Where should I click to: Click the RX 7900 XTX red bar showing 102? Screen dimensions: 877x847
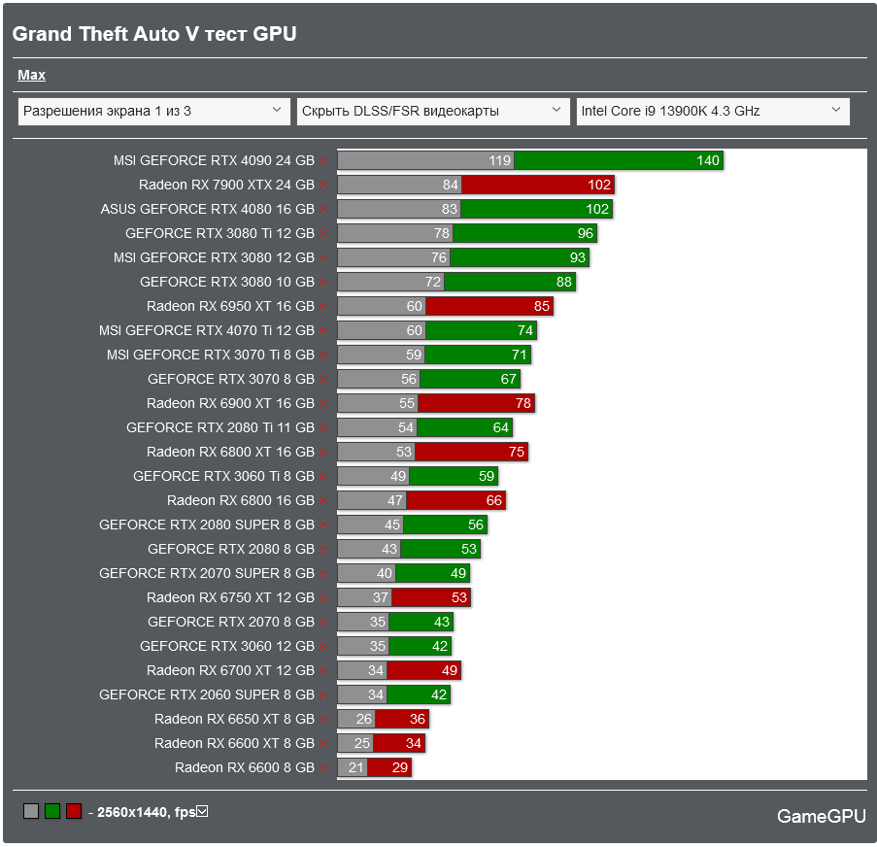click(538, 185)
